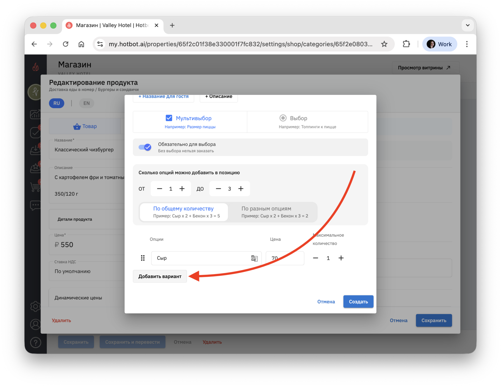Grab the drag handle beside the Сыр option

point(143,258)
